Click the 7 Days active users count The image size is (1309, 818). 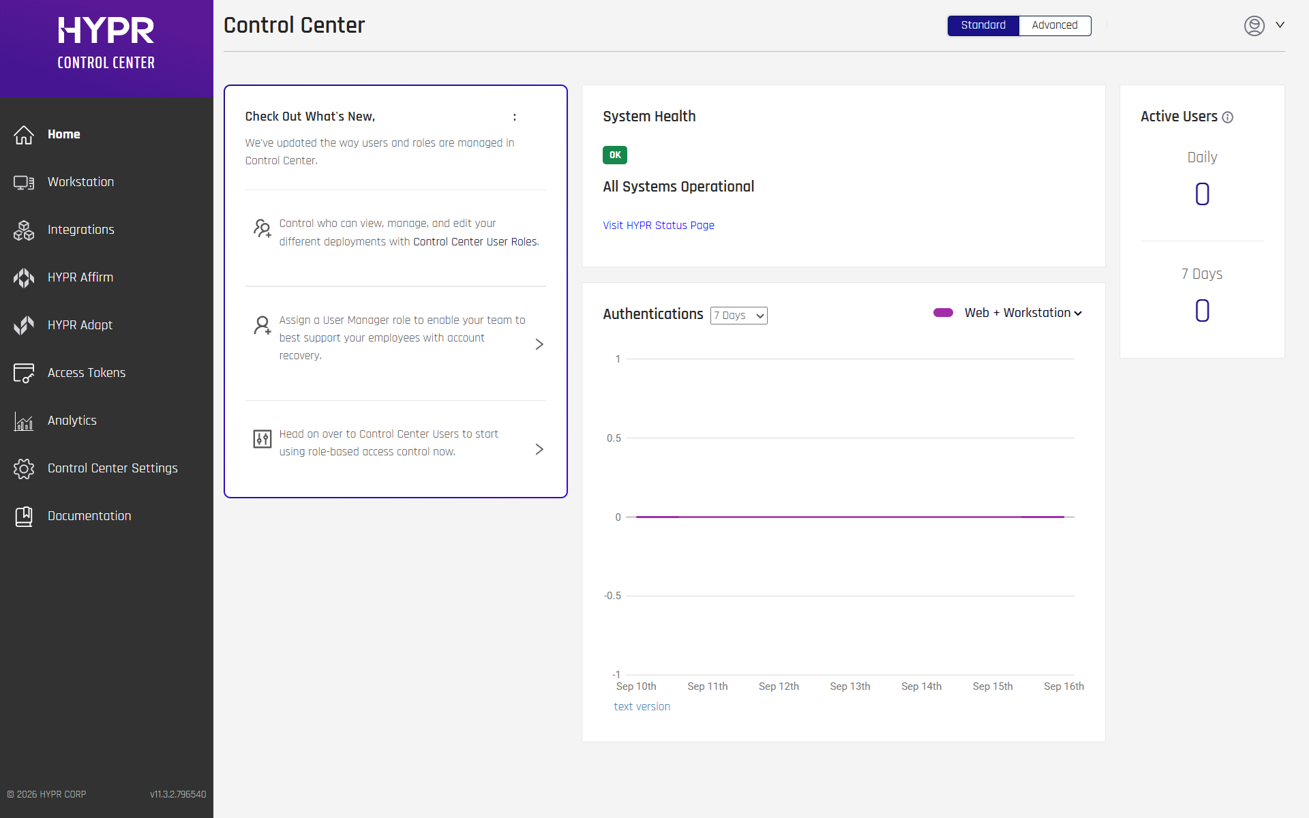click(1203, 312)
